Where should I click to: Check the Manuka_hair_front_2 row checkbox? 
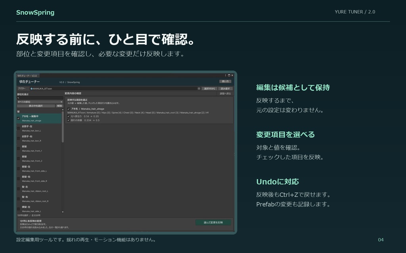(x=18, y=159)
